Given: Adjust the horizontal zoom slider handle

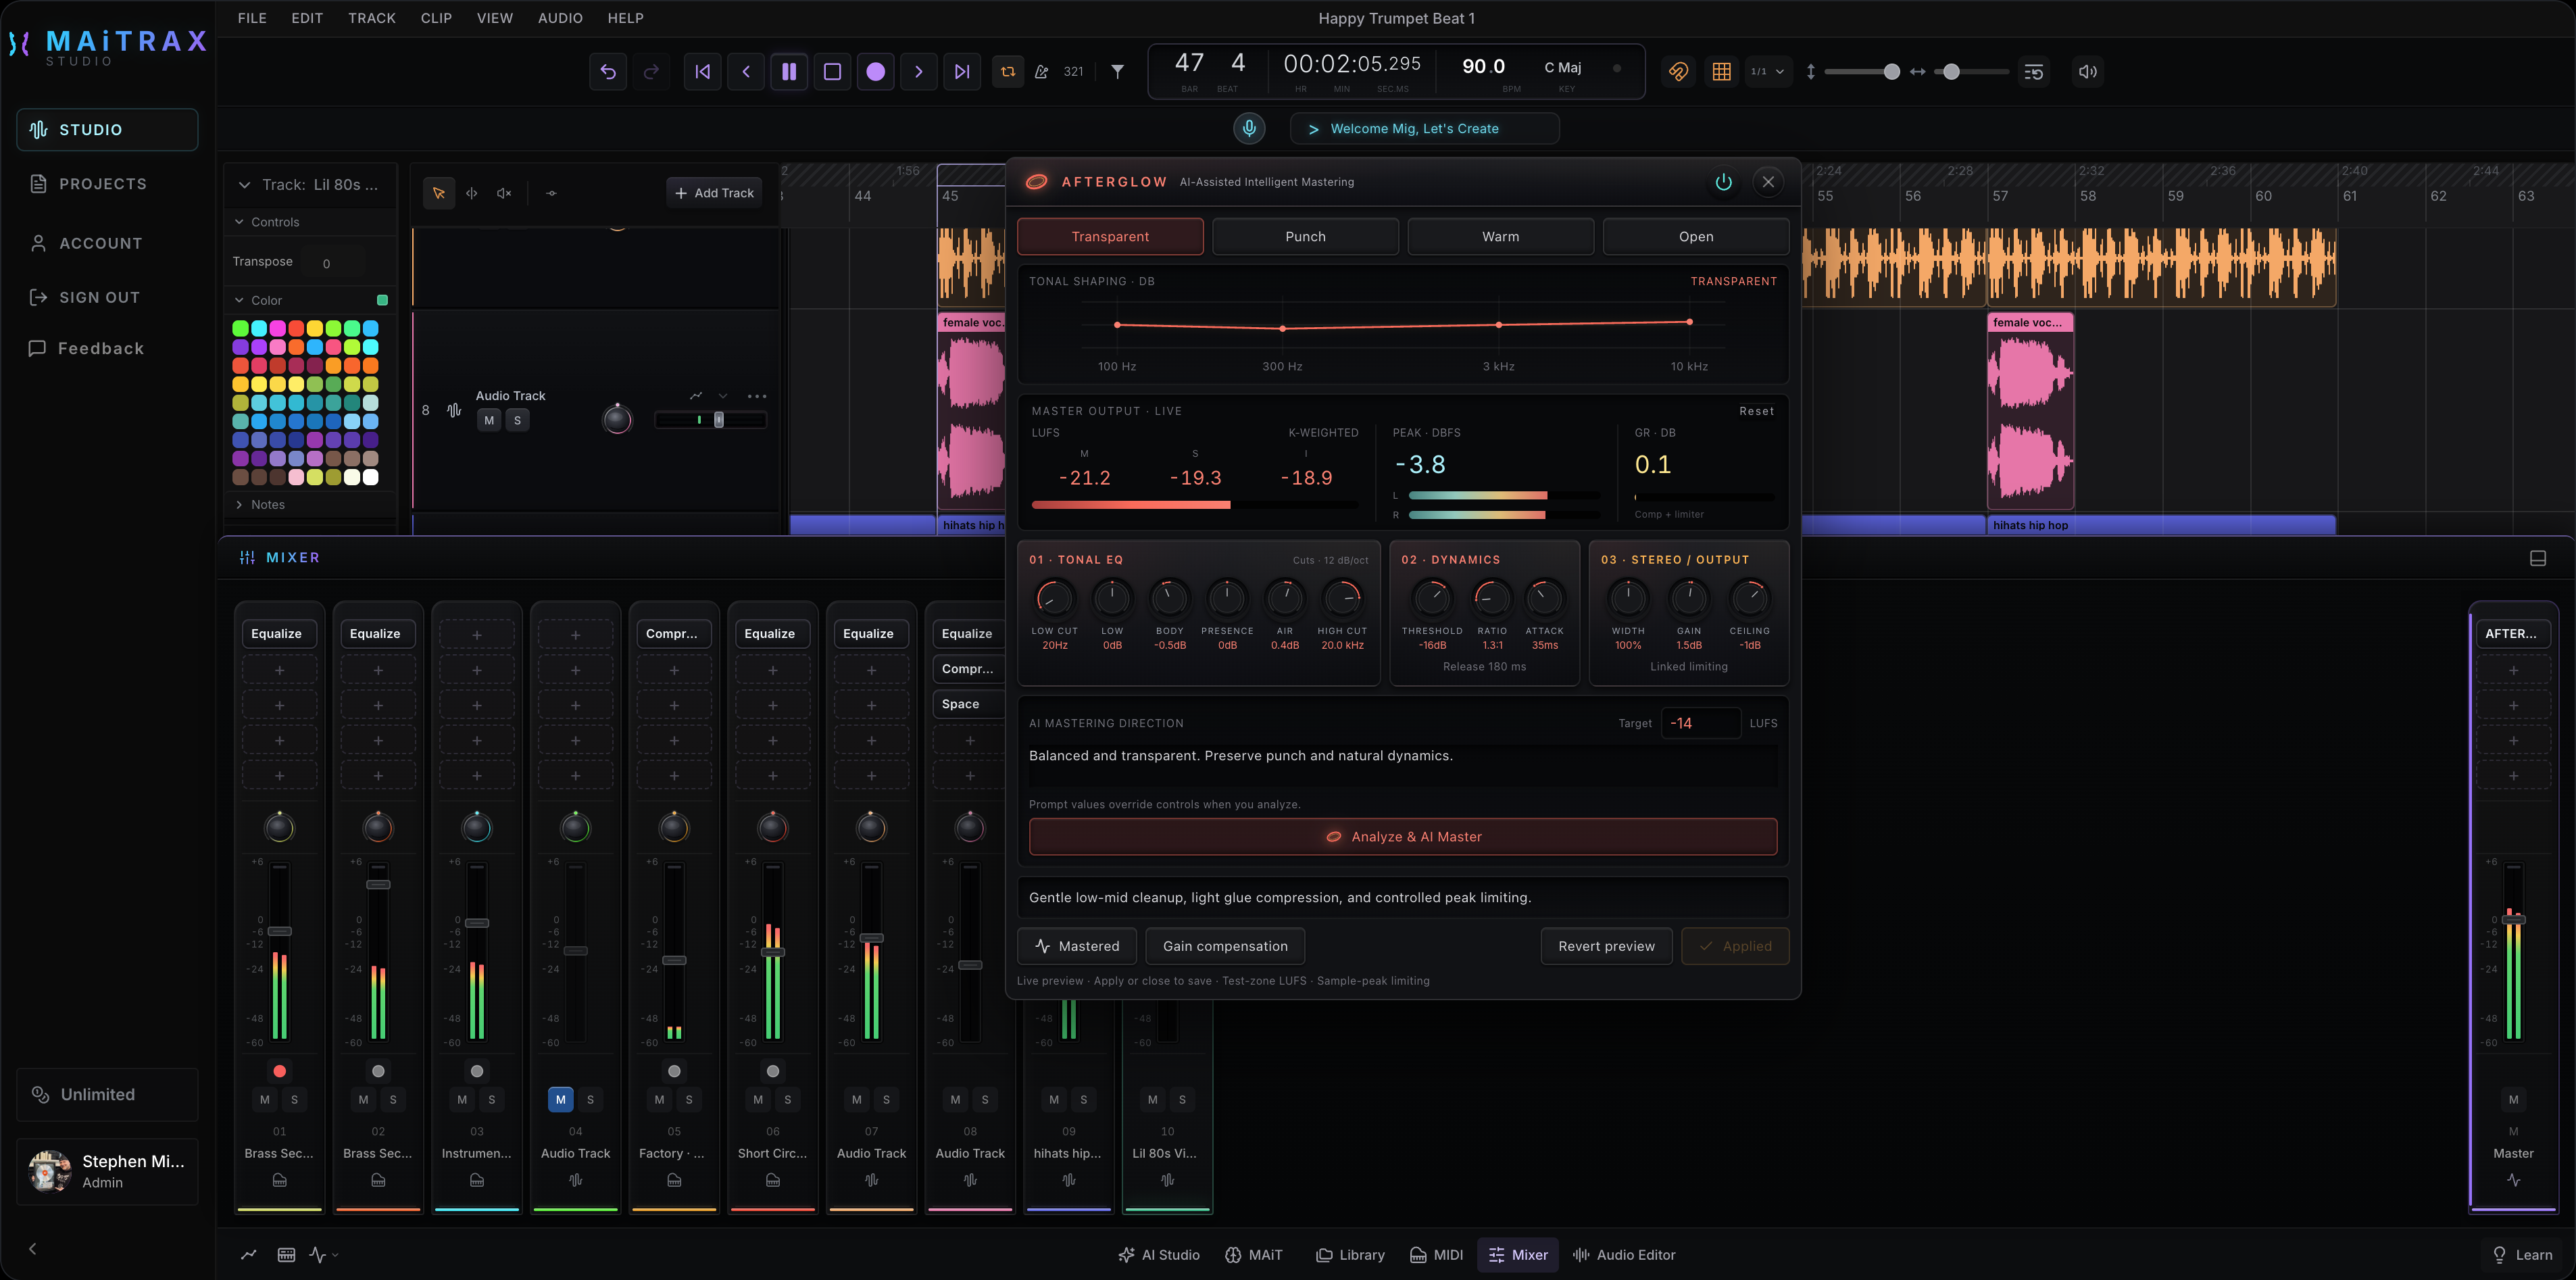Looking at the screenshot, I should pos(1951,71).
